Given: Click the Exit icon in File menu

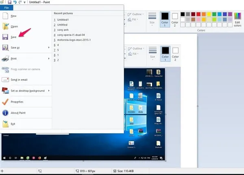Looking at the screenshot, I should 6,124.
